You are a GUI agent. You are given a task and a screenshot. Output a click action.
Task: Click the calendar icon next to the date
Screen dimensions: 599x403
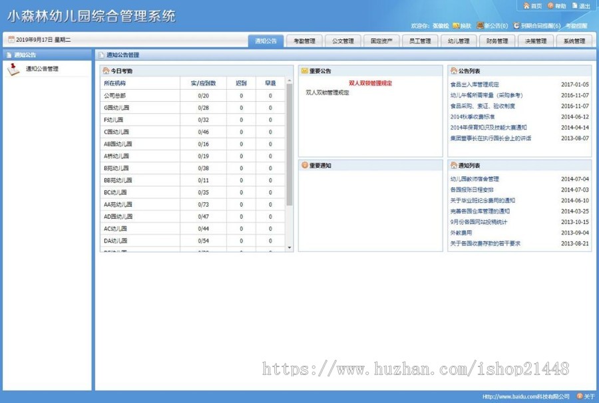click(11, 41)
